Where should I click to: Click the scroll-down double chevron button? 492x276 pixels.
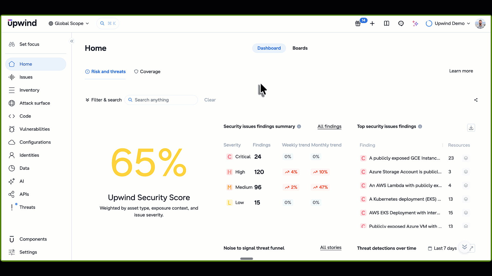[x=464, y=247]
